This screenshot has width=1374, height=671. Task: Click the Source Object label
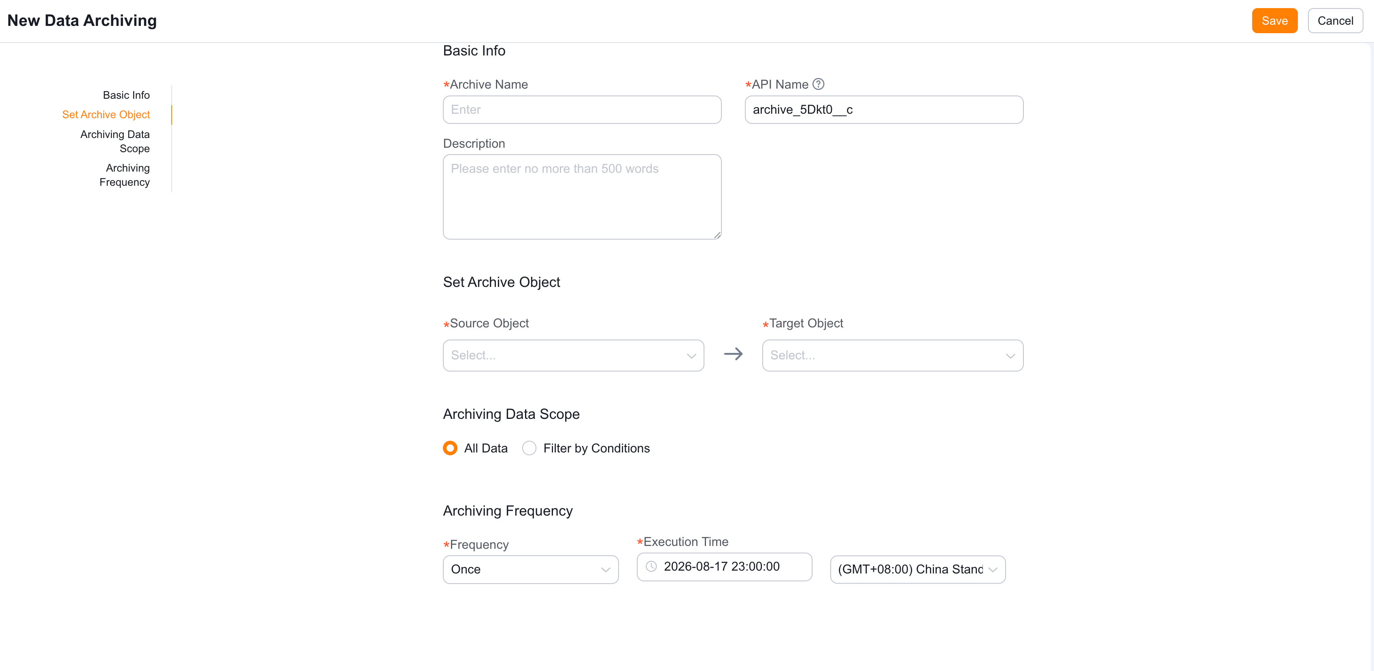pos(489,323)
